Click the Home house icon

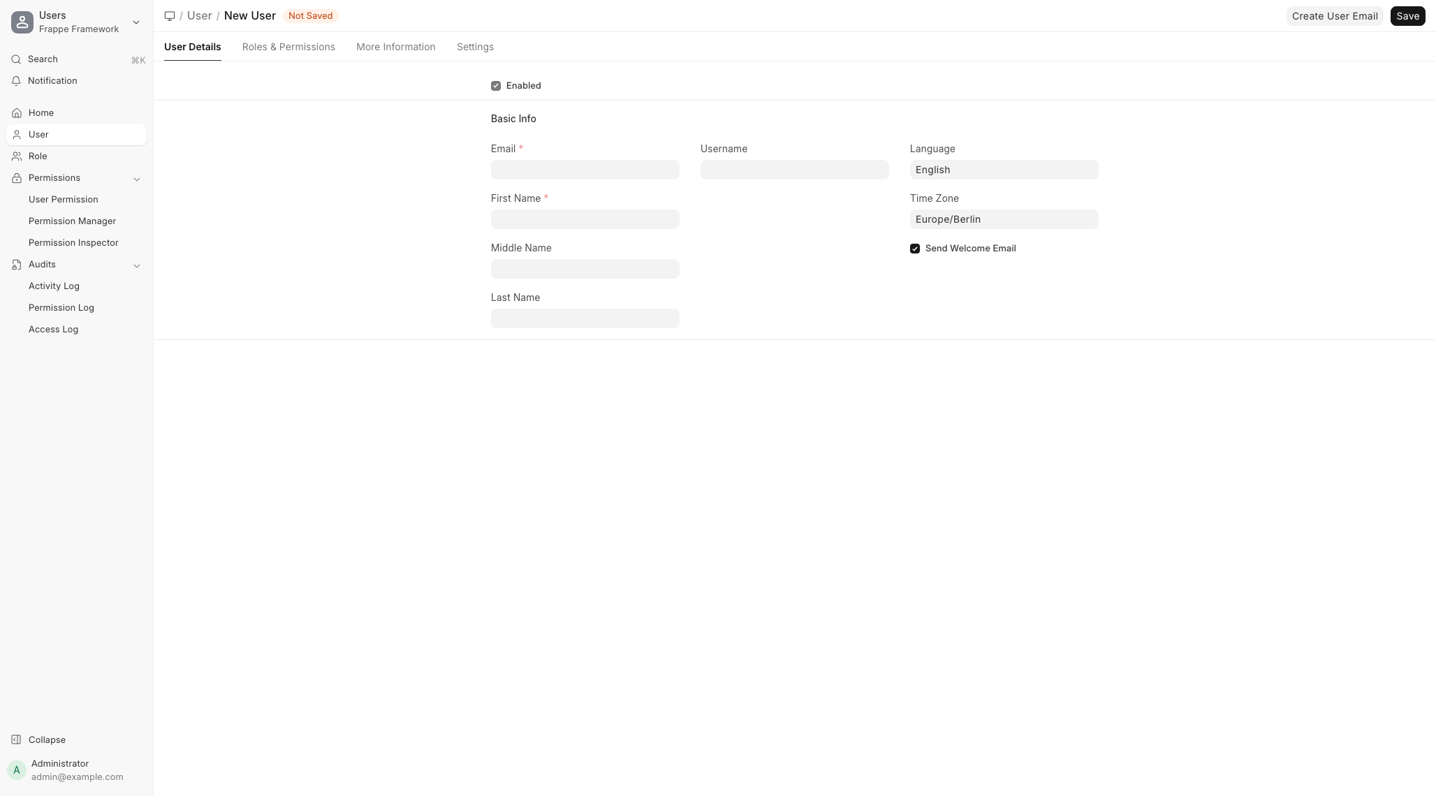[x=17, y=113]
